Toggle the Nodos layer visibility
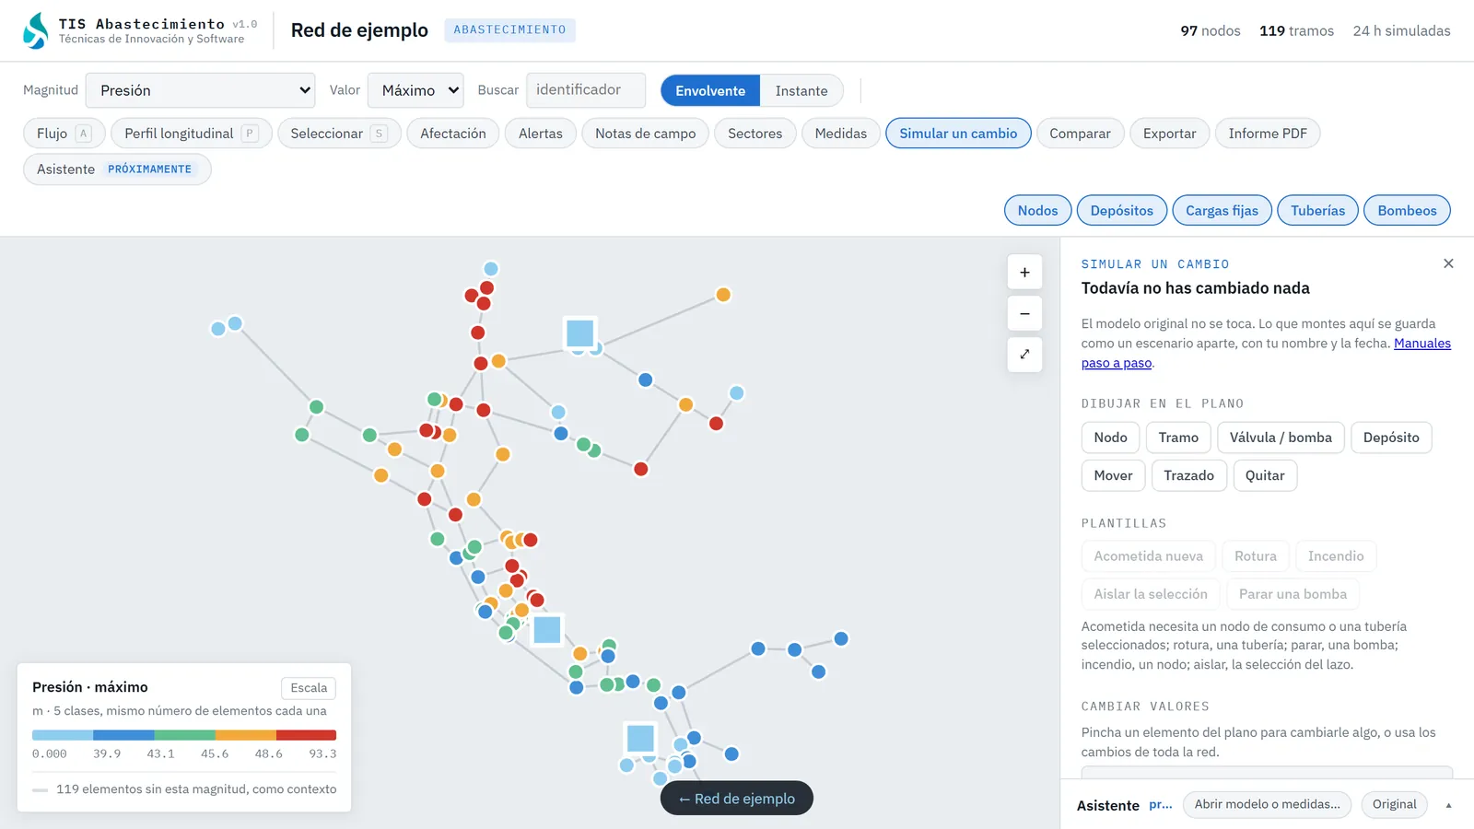 click(x=1037, y=210)
